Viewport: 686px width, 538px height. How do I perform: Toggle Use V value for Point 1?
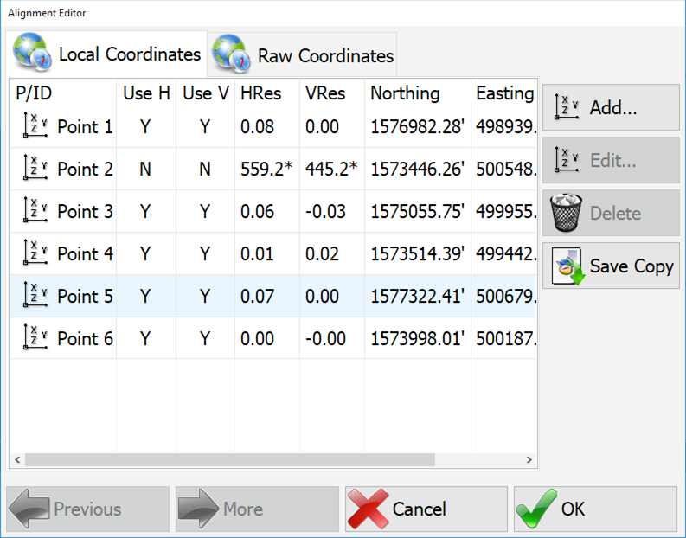[205, 127]
